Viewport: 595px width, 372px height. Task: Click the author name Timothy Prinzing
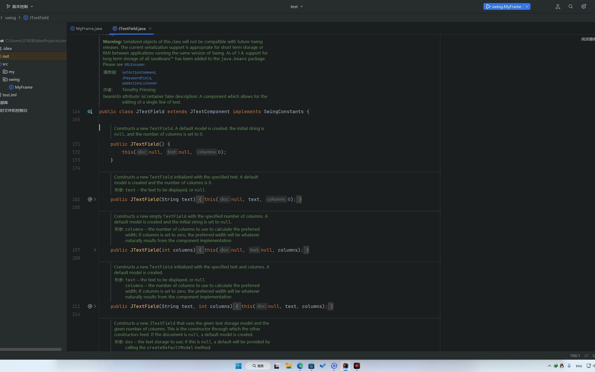pos(139,90)
